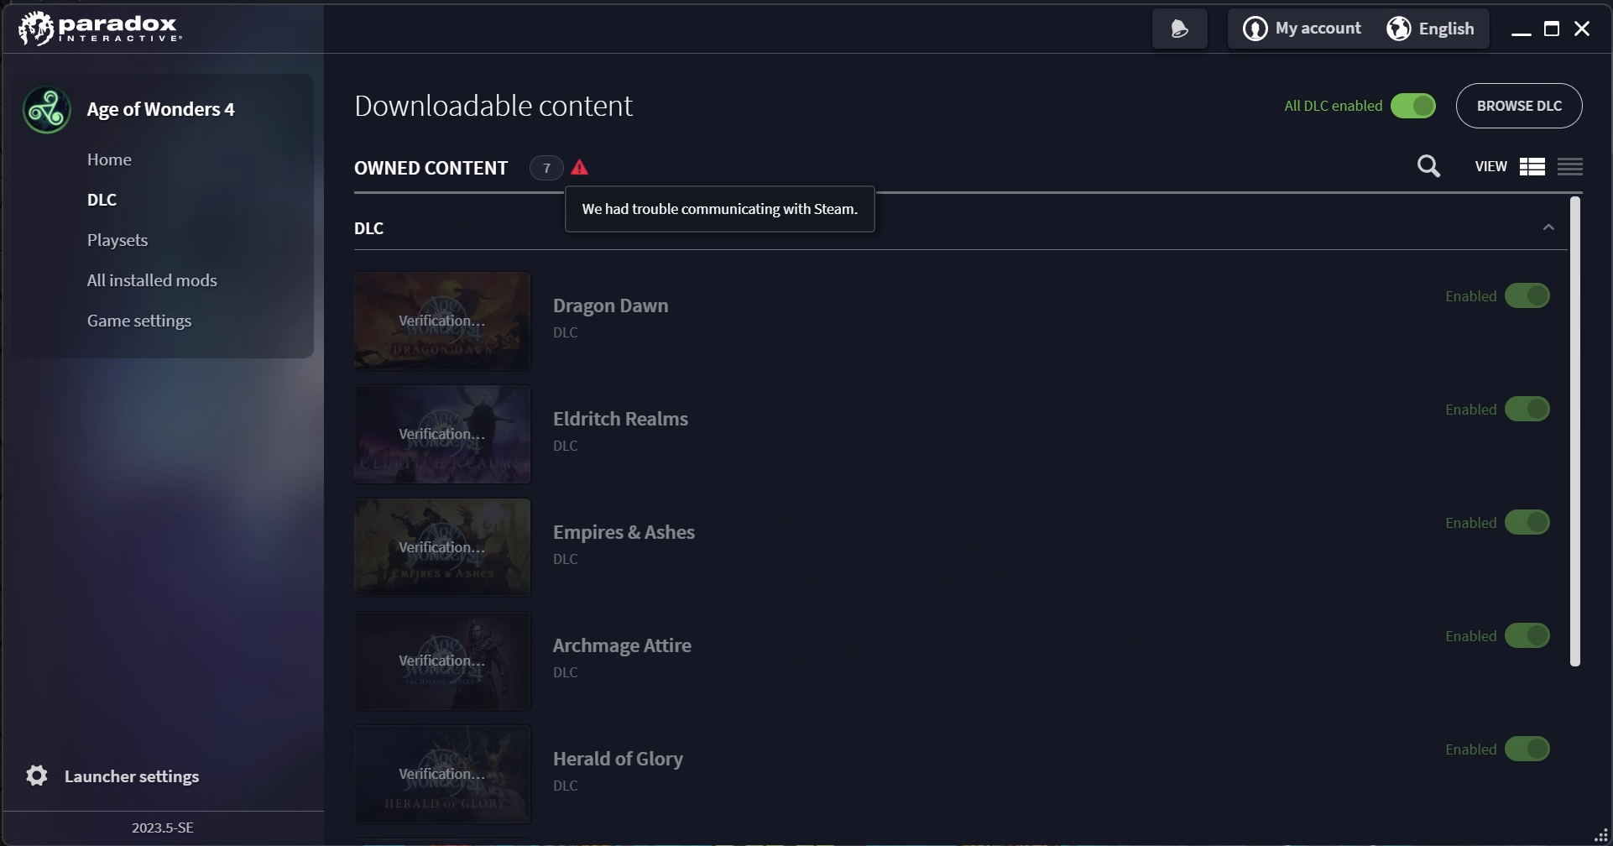This screenshot has height=846, width=1613.
Task: Switch to compact list view icon
Action: click(x=1569, y=166)
